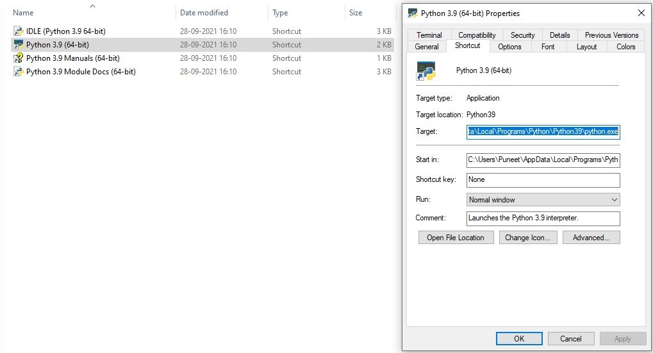Switch to the Previous Versions tab
The width and height of the screenshot is (653, 353).
[611, 35]
